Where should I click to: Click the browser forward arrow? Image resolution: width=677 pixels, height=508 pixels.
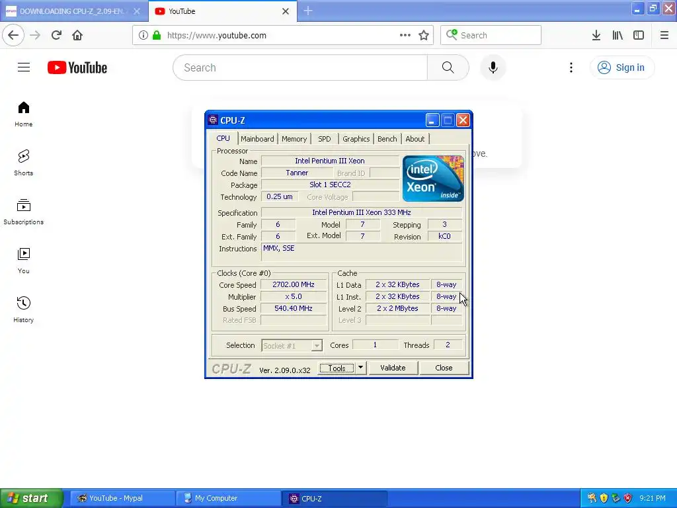point(35,35)
